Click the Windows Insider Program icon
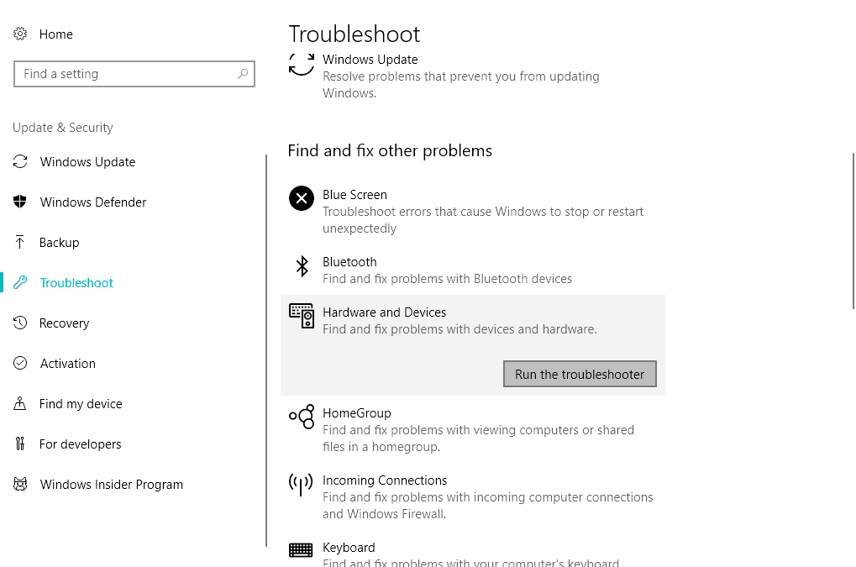Image resolution: width=856 pixels, height=567 pixels. coord(19,484)
